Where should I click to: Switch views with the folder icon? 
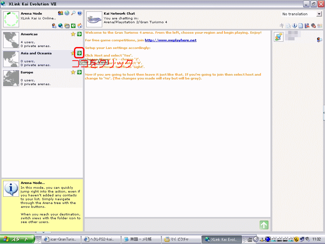coord(67,26)
